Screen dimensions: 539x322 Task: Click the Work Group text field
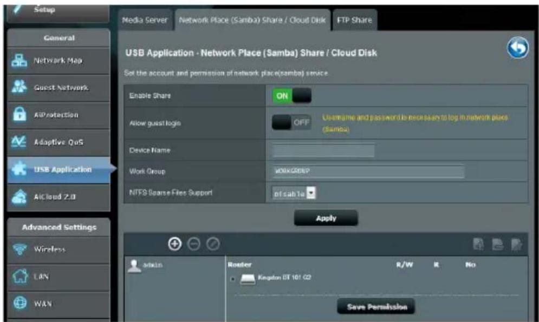point(368,171)
